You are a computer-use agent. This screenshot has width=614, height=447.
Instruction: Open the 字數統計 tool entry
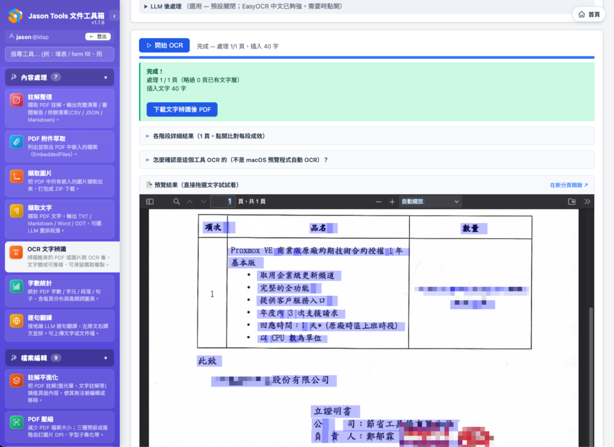tap(59, 290)
